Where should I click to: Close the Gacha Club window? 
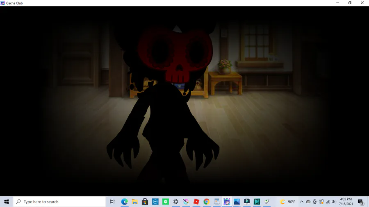click(x=362, y=3)
